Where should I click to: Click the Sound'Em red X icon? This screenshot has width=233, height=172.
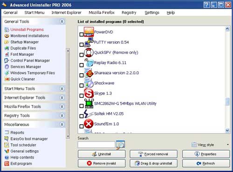pos(89,124)
